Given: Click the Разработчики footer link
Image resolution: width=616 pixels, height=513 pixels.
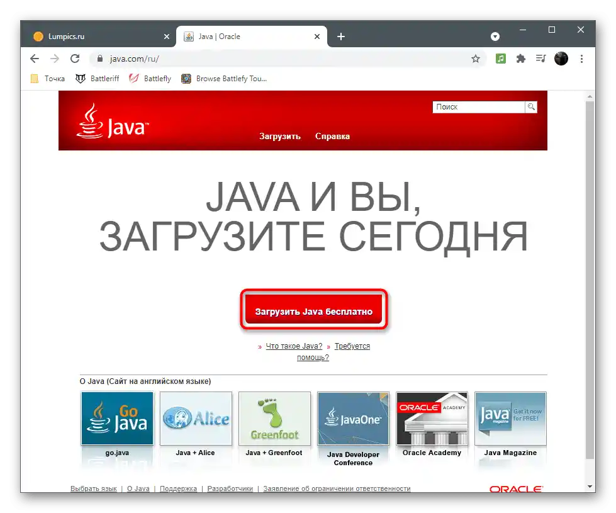Looking at the screenshot, I should (x=230, y=488).
